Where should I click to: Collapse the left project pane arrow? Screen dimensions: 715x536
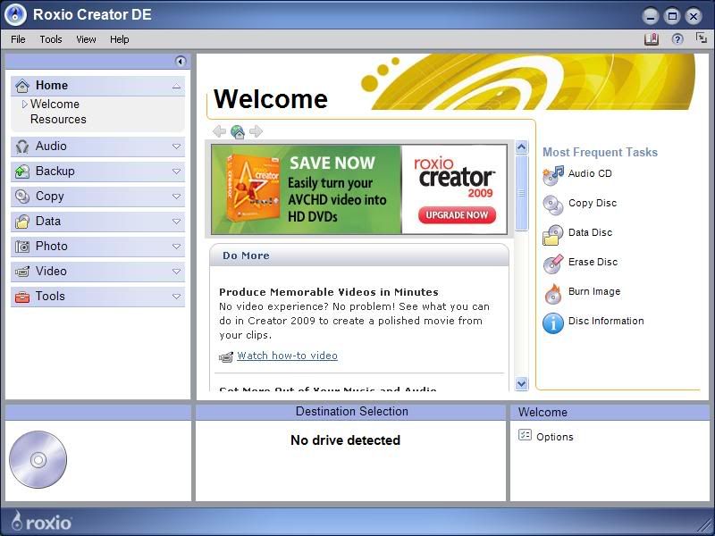(x=181, y=61)
